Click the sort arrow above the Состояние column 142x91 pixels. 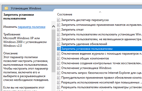[x=100, y=12]
